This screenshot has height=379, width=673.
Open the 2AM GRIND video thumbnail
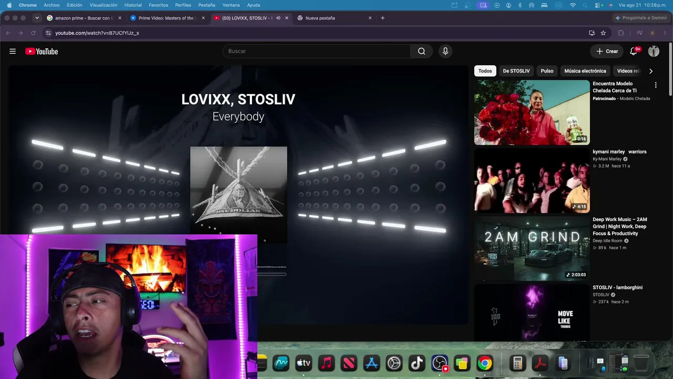click(x=532, y=248)
